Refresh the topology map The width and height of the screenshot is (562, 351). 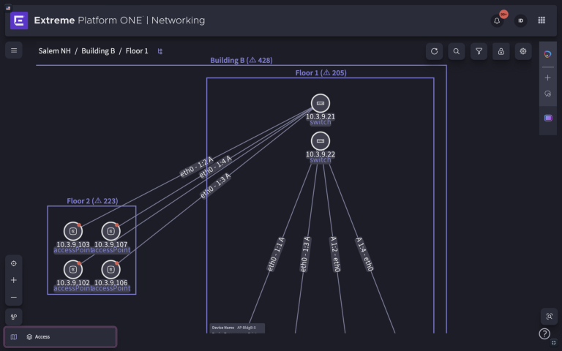pos(434,52)
